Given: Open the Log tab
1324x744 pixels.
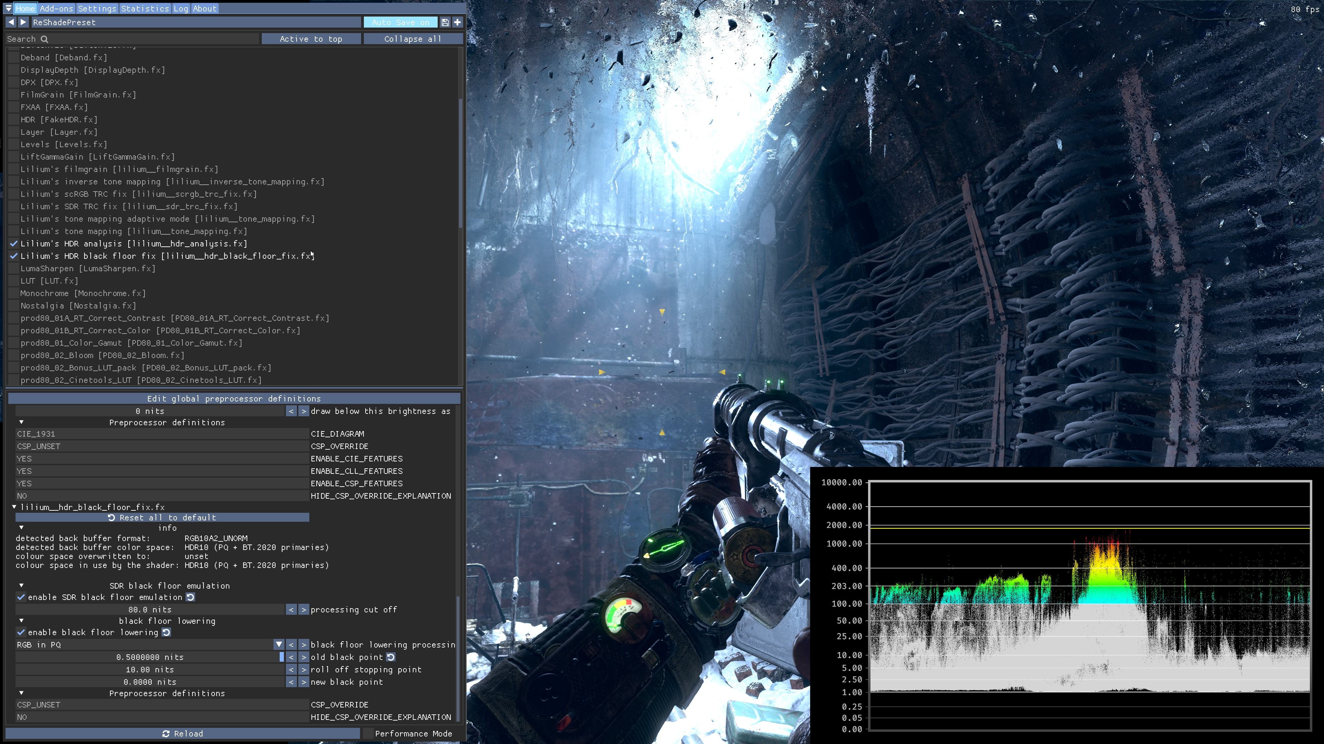Looking at the screenshot, I should point(180,8).
